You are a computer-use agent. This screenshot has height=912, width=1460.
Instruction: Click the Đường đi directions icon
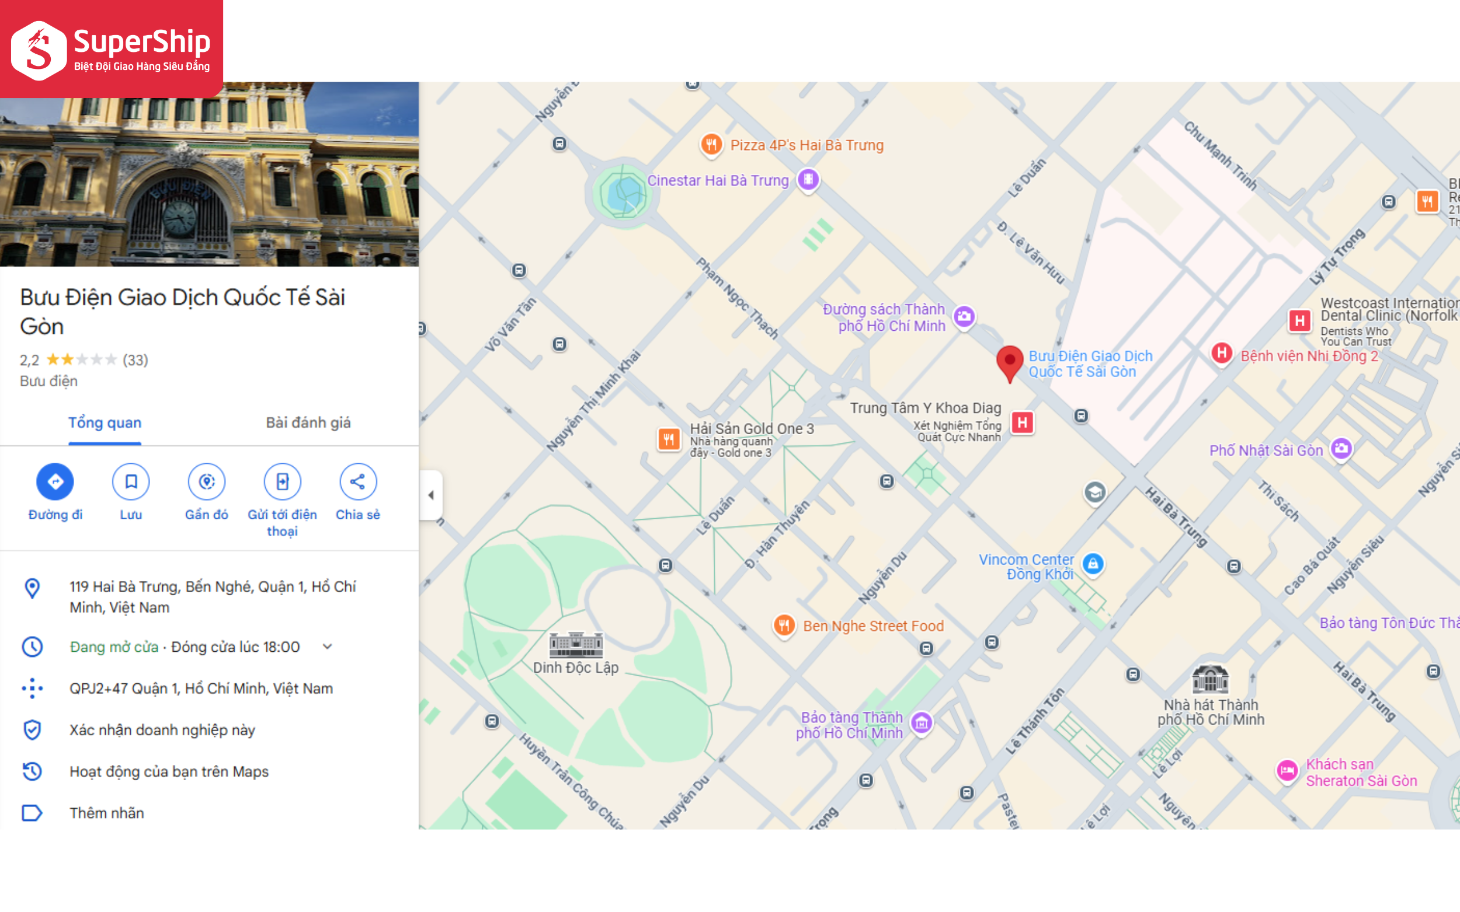[x=55, y=481]
